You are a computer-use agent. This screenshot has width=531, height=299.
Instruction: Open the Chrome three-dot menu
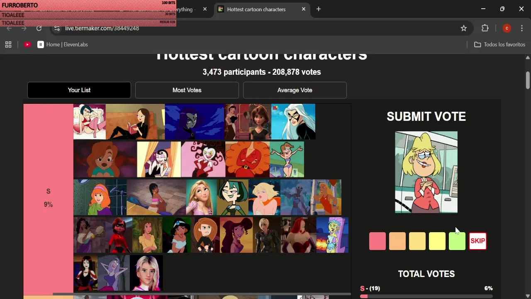click(522, 28)
